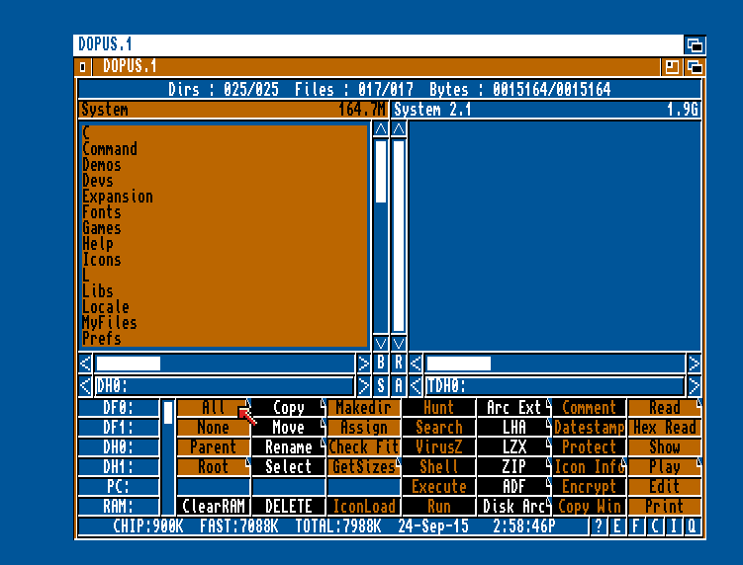Click the Read button

664,407
